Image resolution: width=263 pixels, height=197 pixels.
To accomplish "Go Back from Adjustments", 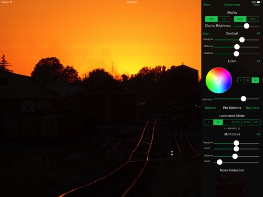I will [207, 5].
